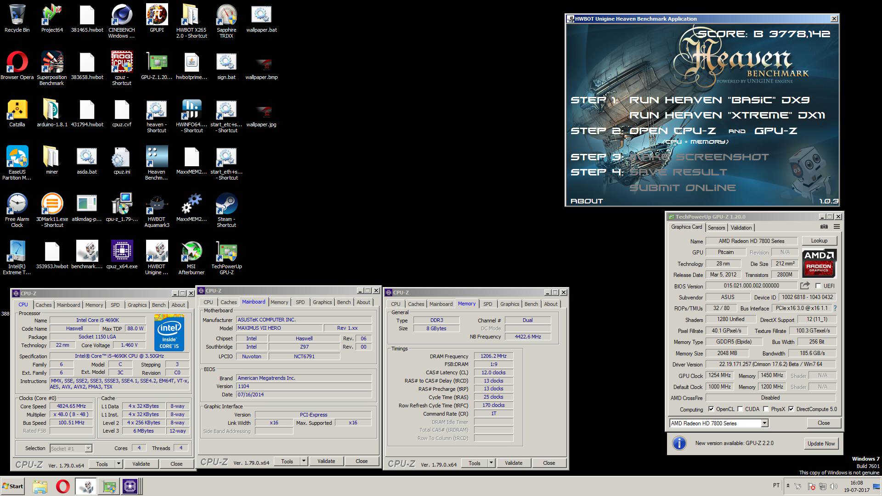
Task: Open the Sensors tab in GPU-Z
Action: click(716, 227)
